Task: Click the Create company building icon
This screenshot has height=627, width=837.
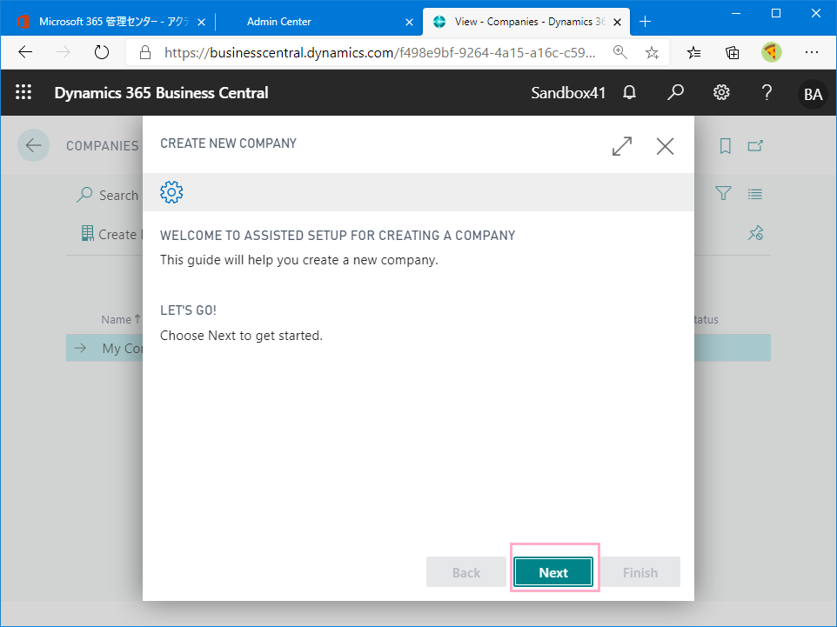Action: (x=87, y=234)
